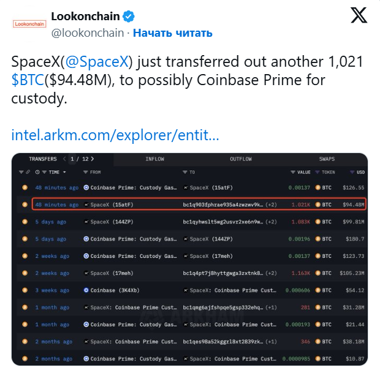Go to the previous transfers page chevron
Viewport: 380px width, 368px height.
point(64,159)
